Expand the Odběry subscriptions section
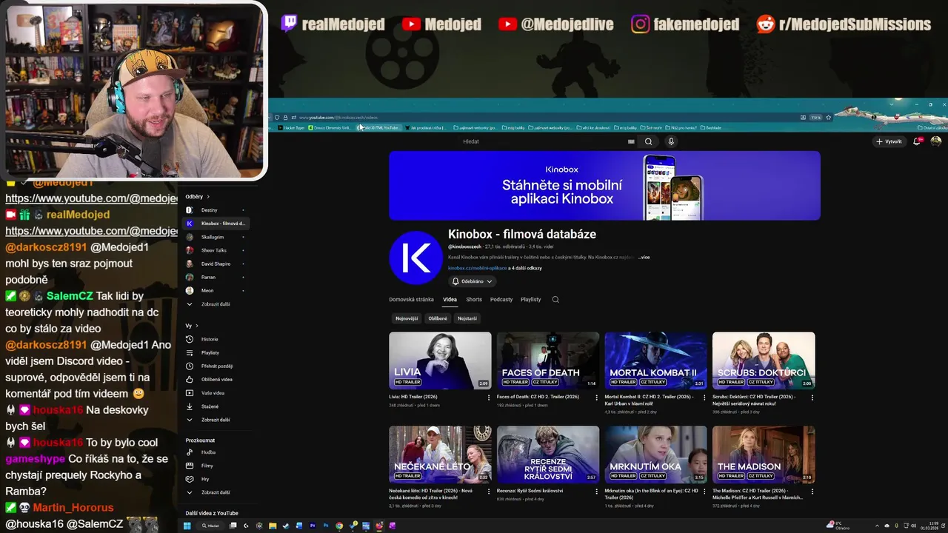This screenshot has width=948, height=533. (198, 197)
